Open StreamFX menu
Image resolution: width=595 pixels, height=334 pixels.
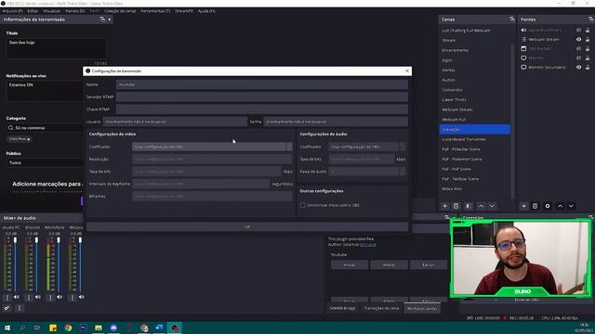[184, 11]
